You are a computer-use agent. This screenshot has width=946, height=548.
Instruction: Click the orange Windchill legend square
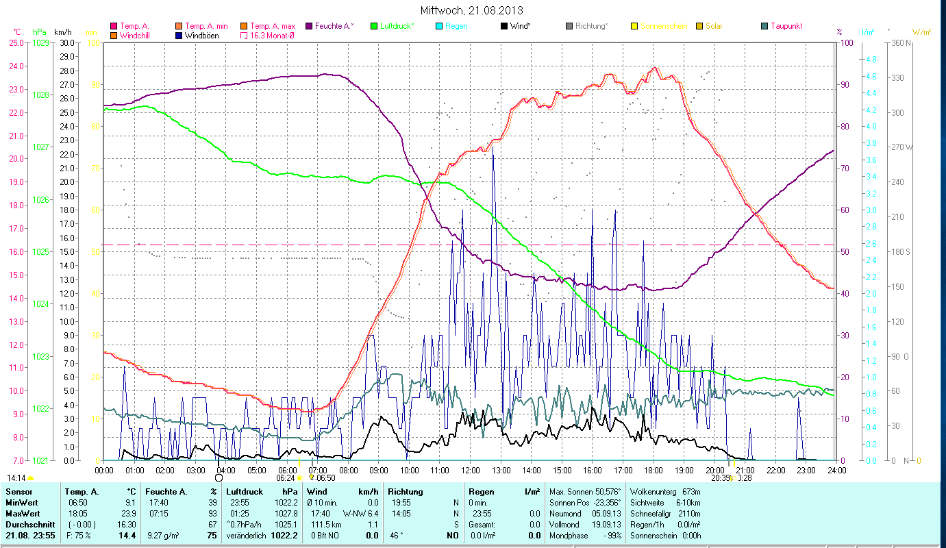[113, 36]
